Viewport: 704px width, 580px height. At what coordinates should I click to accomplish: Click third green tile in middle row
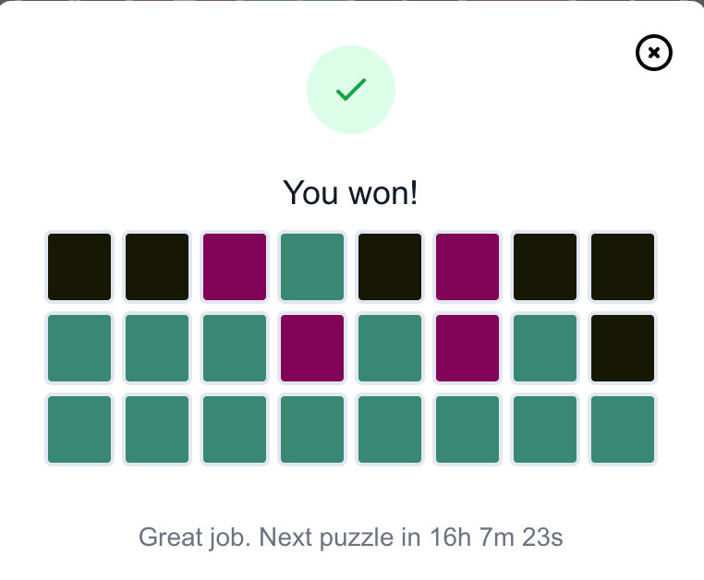pyautogui.click(x=235, y=348)
